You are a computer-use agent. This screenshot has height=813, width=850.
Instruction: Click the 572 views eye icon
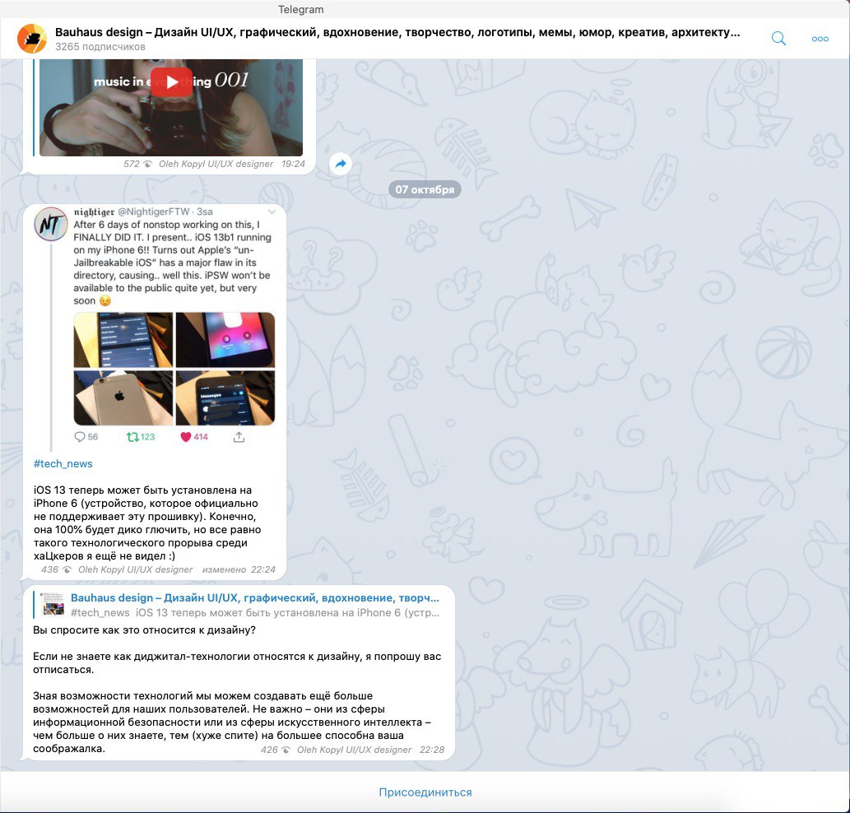pos(147,165)
